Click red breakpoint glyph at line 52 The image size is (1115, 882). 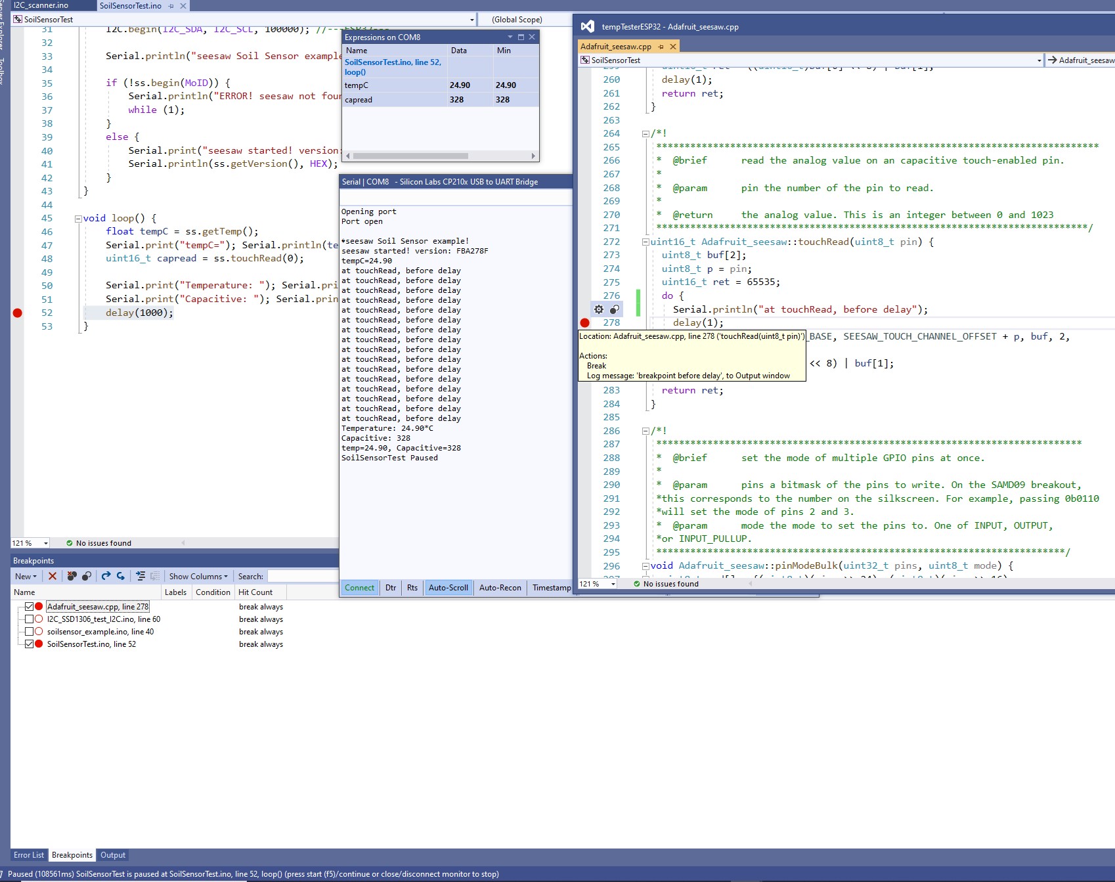[x=18, y=313]
